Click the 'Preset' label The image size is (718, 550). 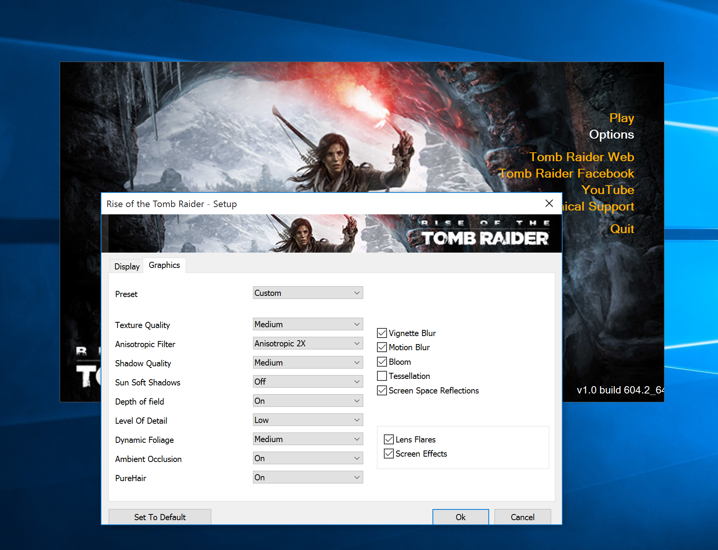tap(126, 294)
